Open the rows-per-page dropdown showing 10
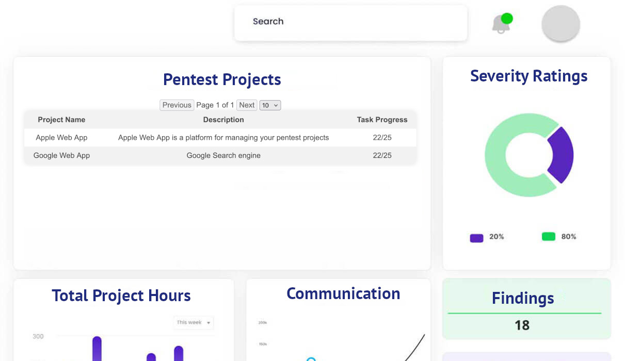This screenshot has width=625, height=361. tap(270, 105)
